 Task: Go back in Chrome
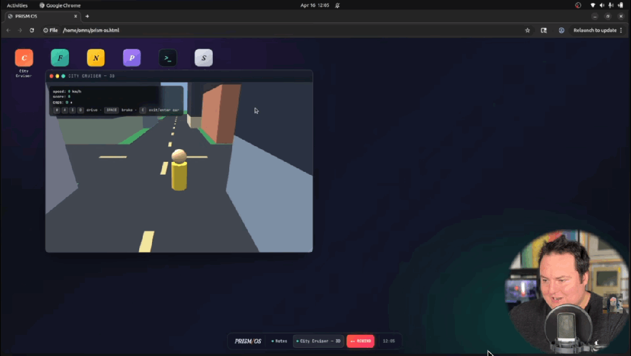pyautogui.click(x=8, y=30)
